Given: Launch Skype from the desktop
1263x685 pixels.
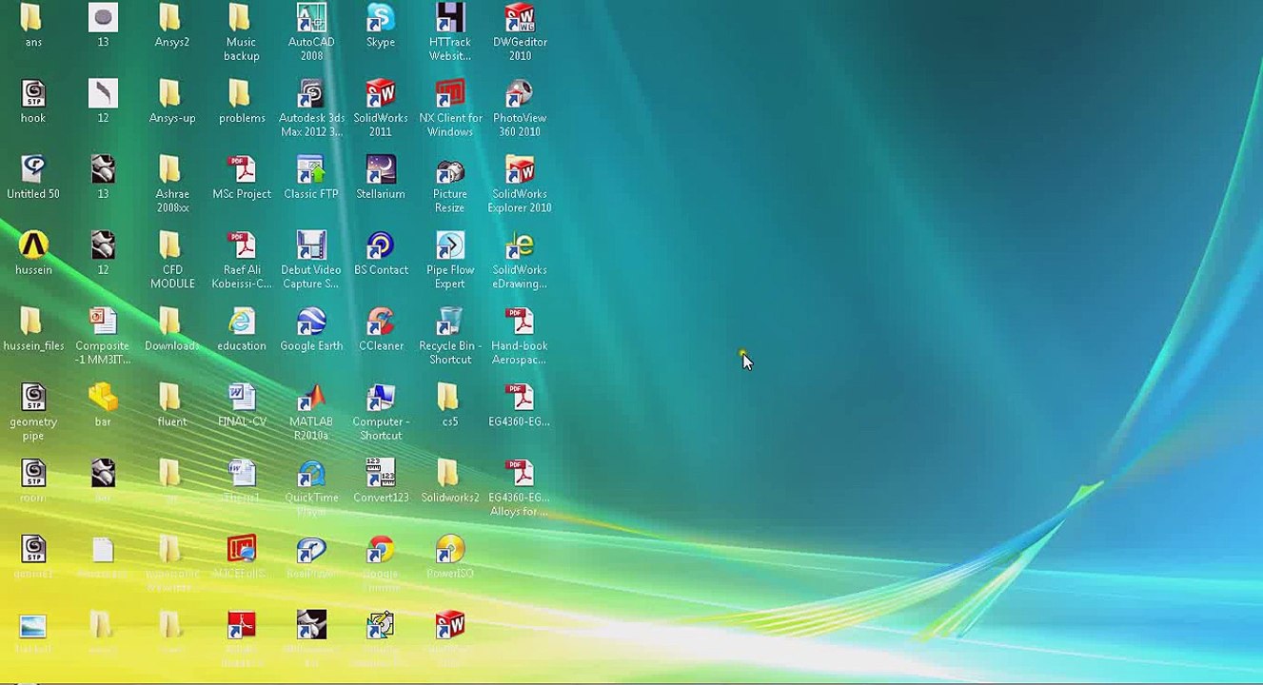Looking at the screenshot, I should [x=381, y=19].
